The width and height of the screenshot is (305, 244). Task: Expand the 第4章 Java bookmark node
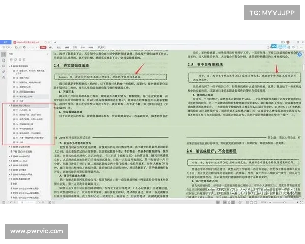10,156
